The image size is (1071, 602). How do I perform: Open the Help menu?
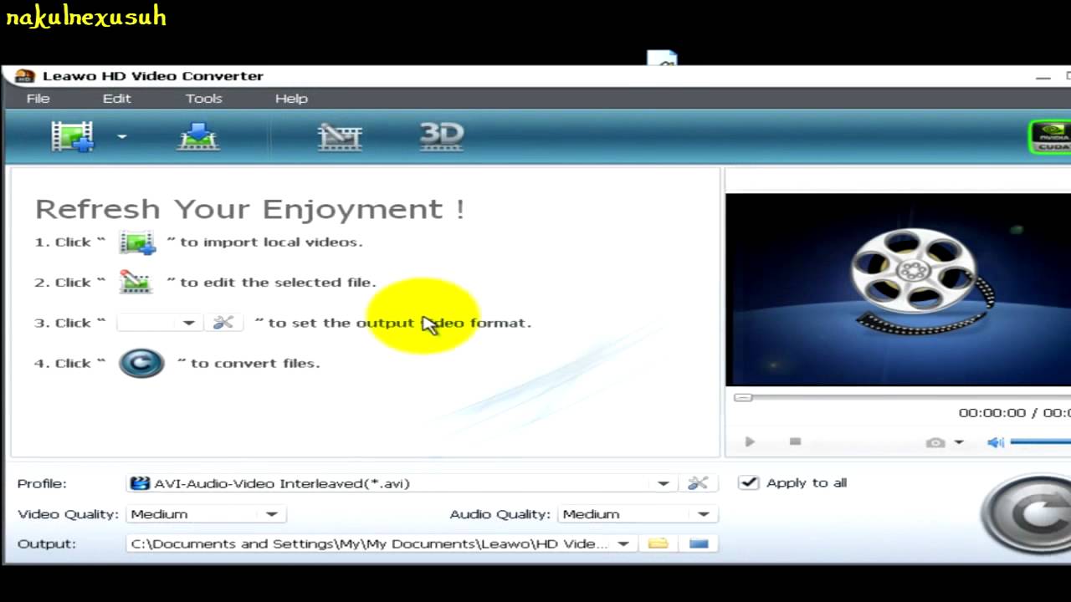[x=291, y=99]
